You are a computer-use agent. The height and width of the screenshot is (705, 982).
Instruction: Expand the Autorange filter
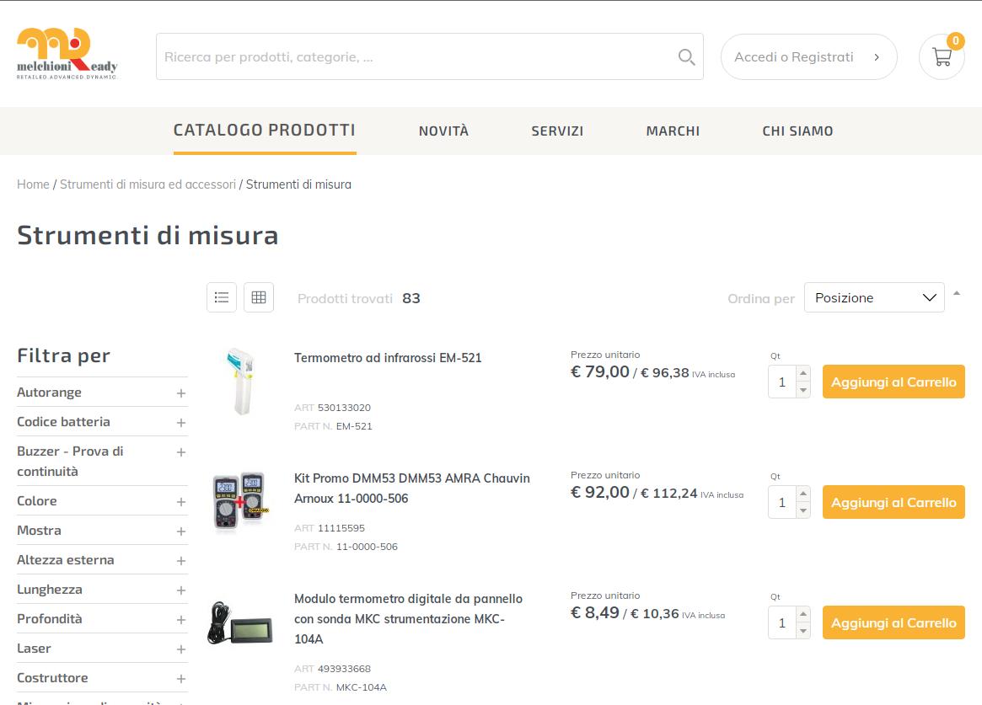(x=180, y=393)
